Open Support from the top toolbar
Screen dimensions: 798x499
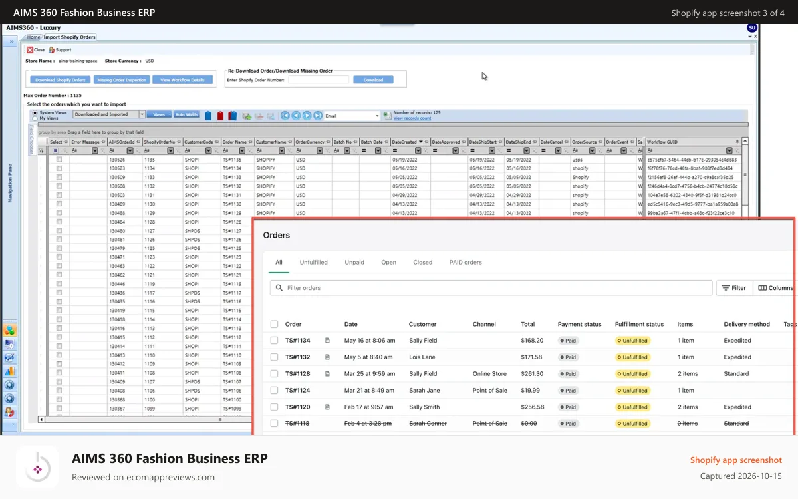pyautogui.click(x=60, y=50)
